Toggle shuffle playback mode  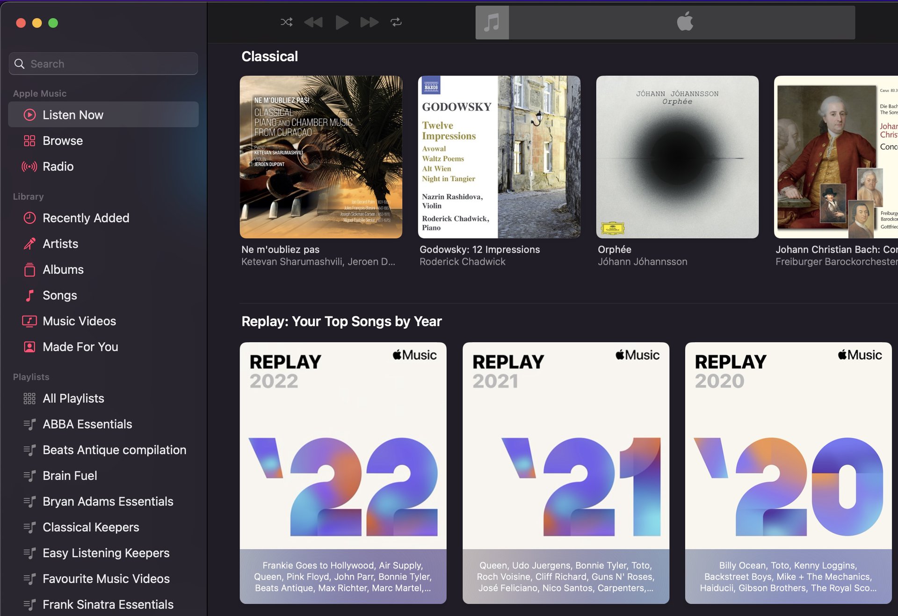286,22
